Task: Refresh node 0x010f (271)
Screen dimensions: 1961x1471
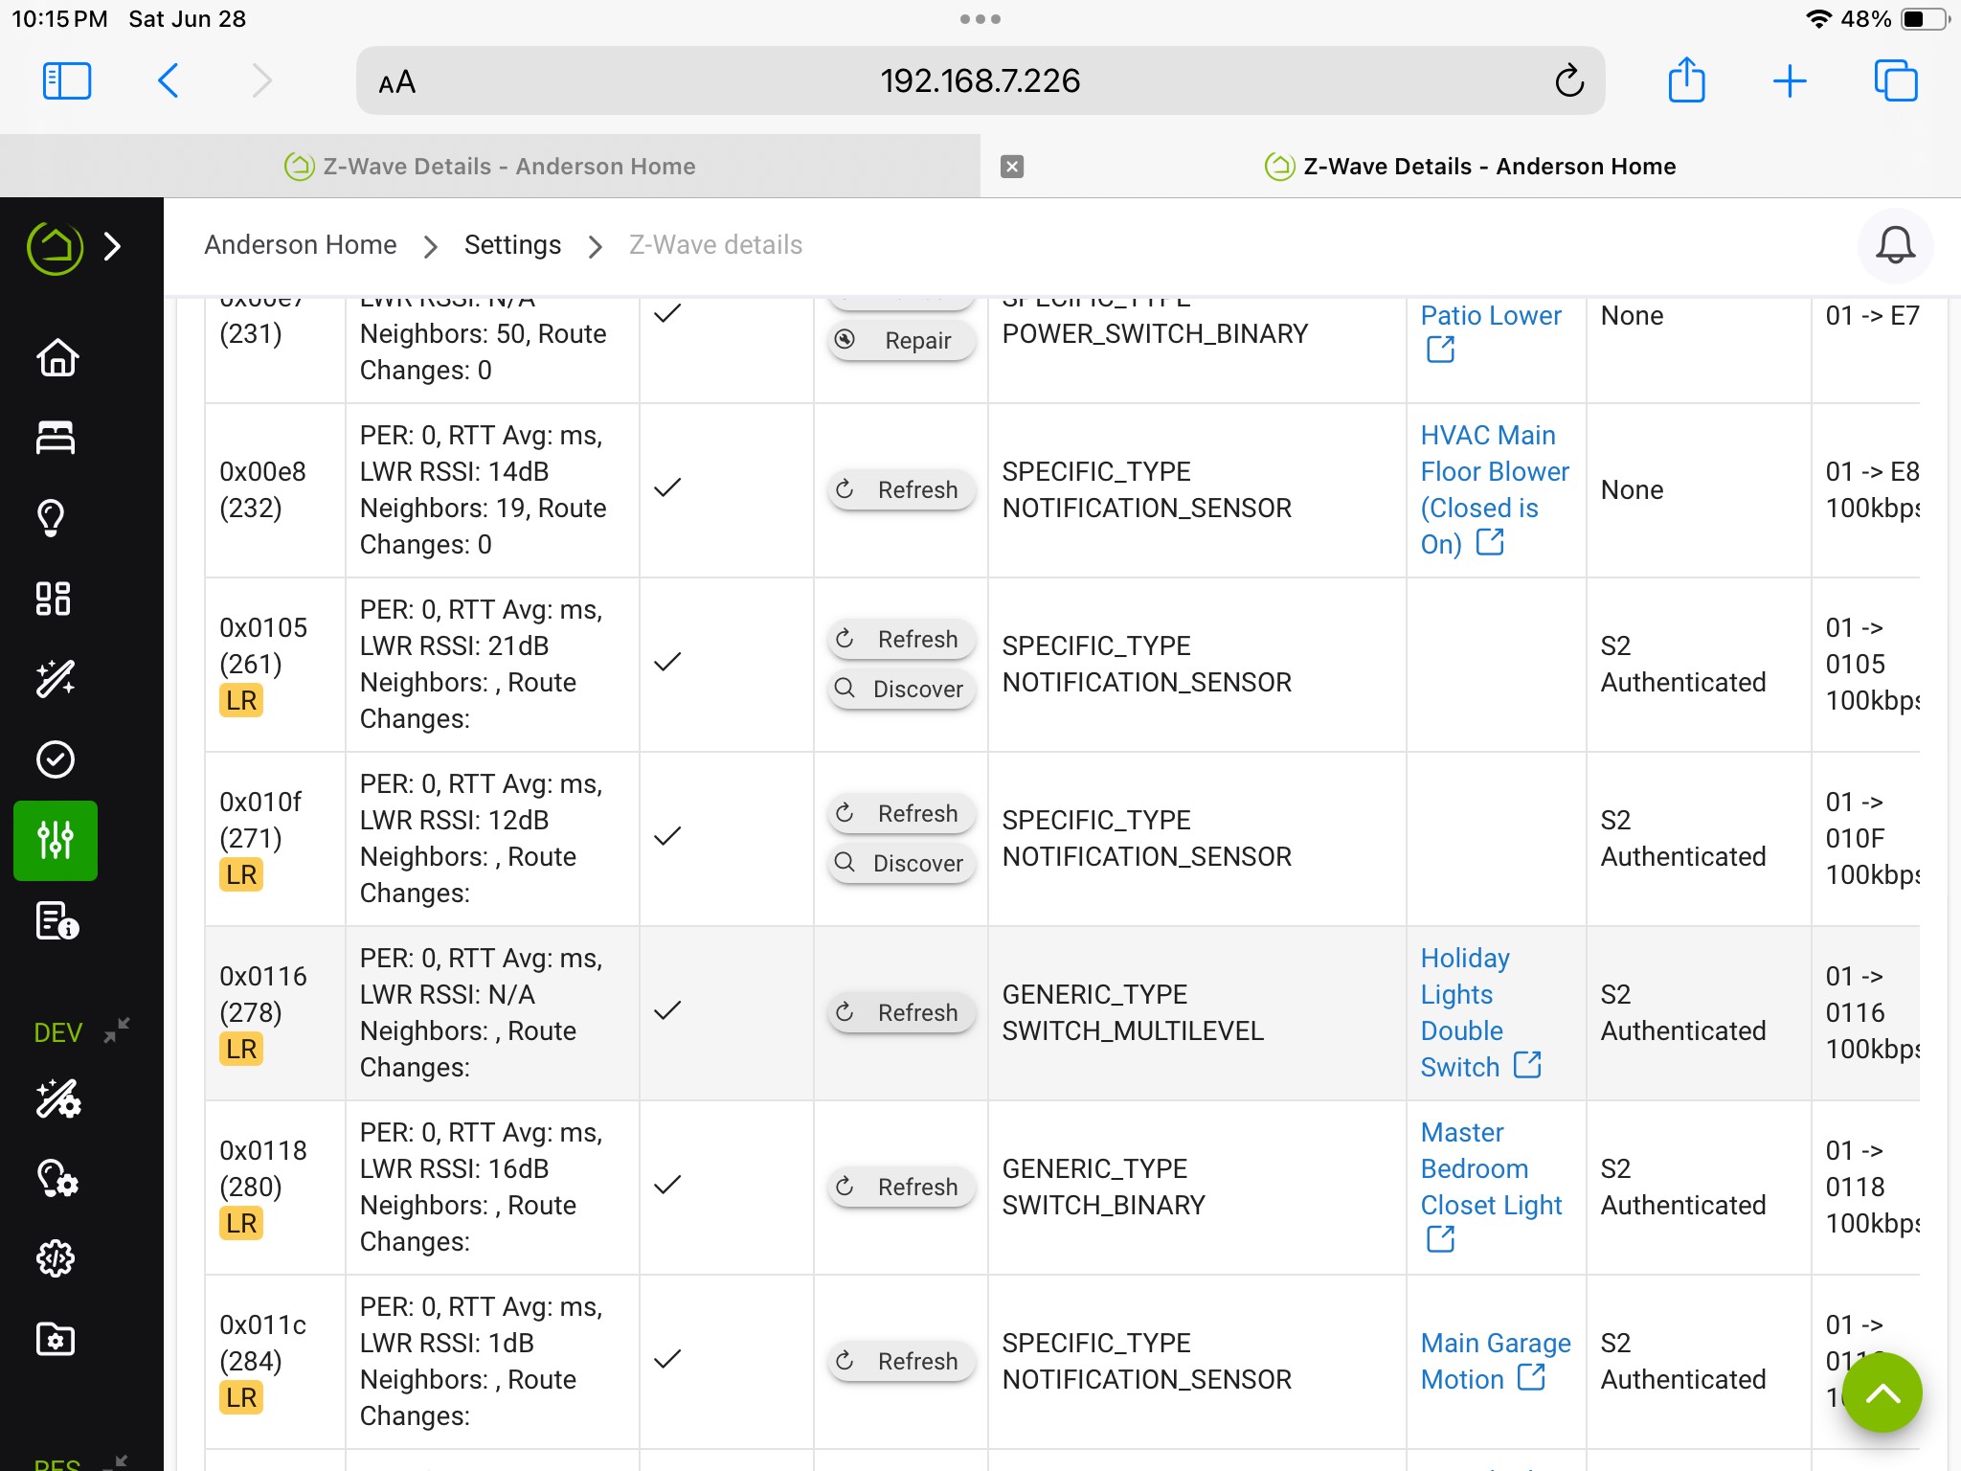Action: 902,814
